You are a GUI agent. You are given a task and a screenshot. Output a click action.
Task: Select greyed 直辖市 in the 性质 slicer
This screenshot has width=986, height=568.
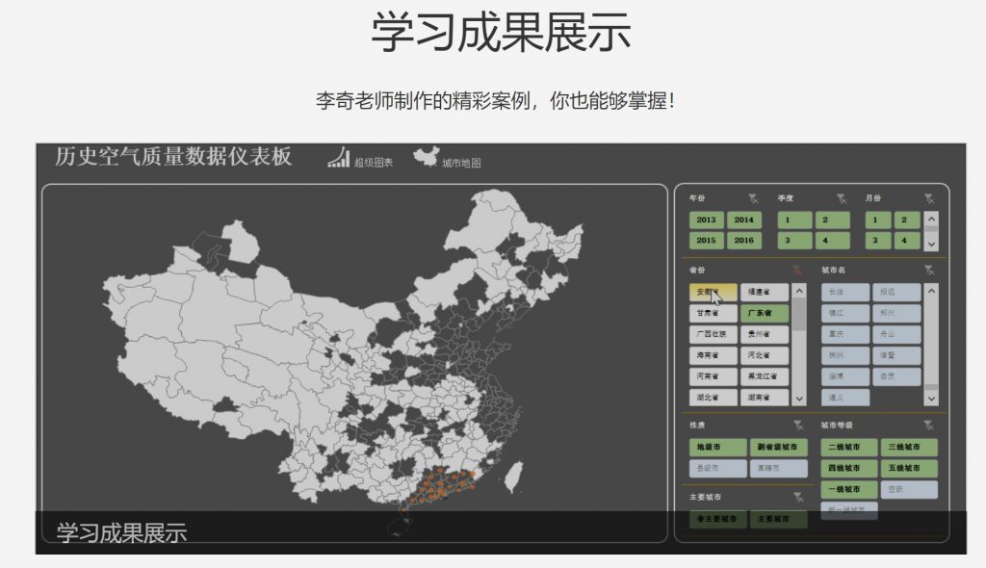(778, 468)
